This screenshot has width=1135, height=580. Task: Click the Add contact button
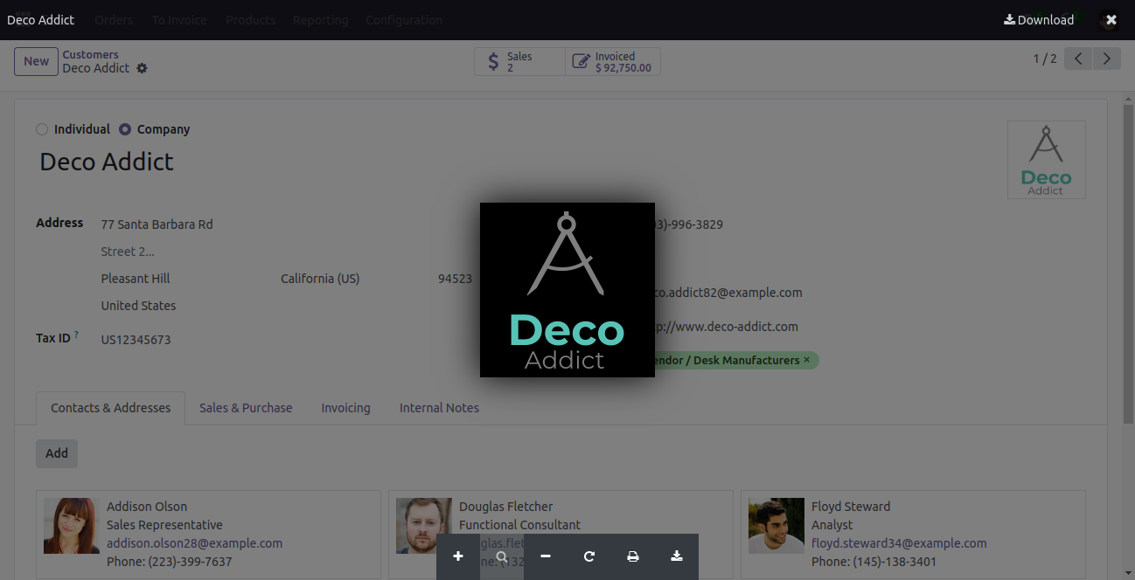click(x=57, y=453)
